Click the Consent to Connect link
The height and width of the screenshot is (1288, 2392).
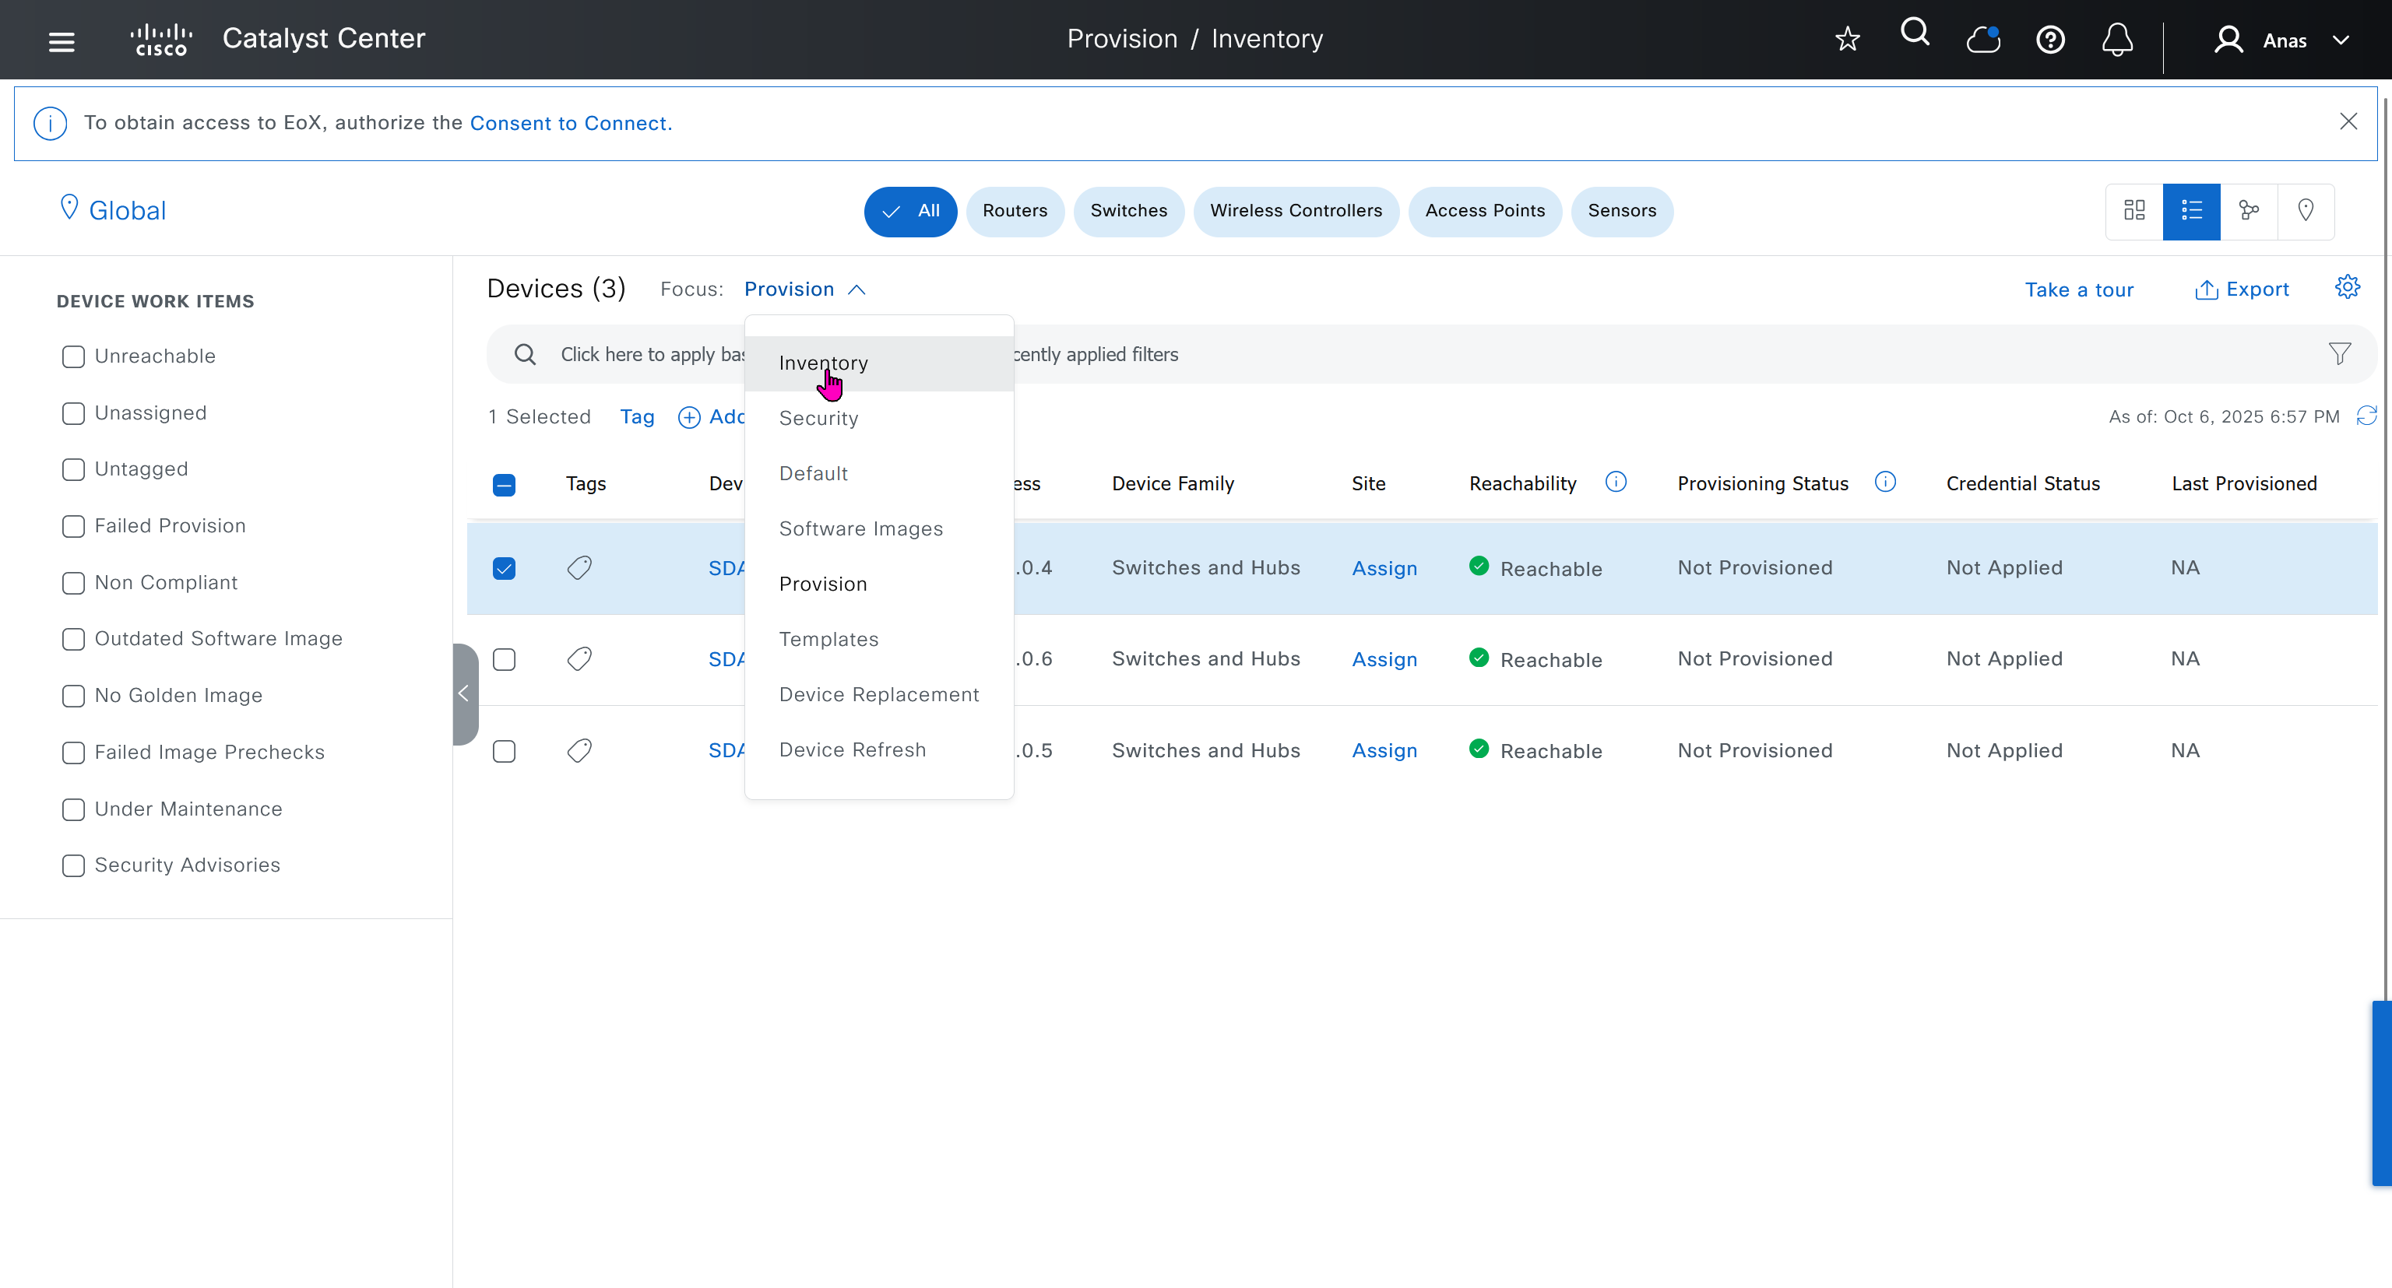pyautogui.click(x=570, y=124)
